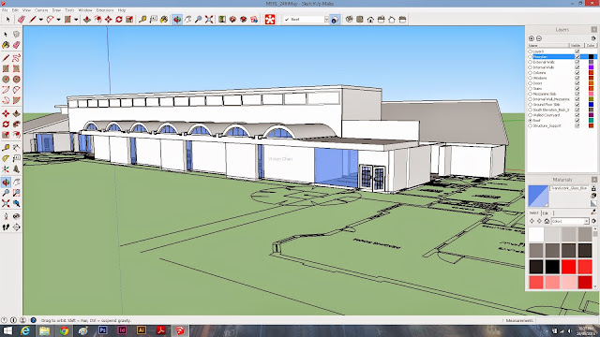Select the Eraser tool in top toolbar
600x337 pixels.
point(21,19)
